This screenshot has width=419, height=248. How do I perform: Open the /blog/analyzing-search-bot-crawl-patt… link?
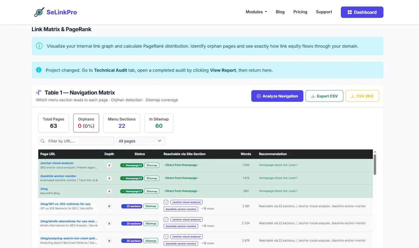click(69, 238)
